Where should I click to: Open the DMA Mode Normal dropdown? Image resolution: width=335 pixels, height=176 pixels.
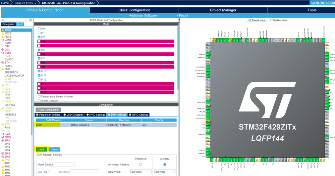coord(60,165)
